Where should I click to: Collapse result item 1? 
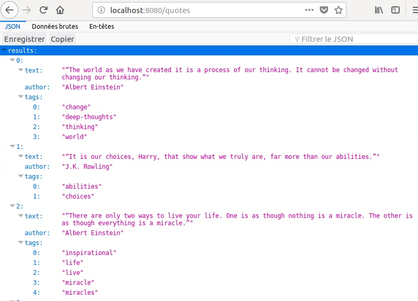12,146
